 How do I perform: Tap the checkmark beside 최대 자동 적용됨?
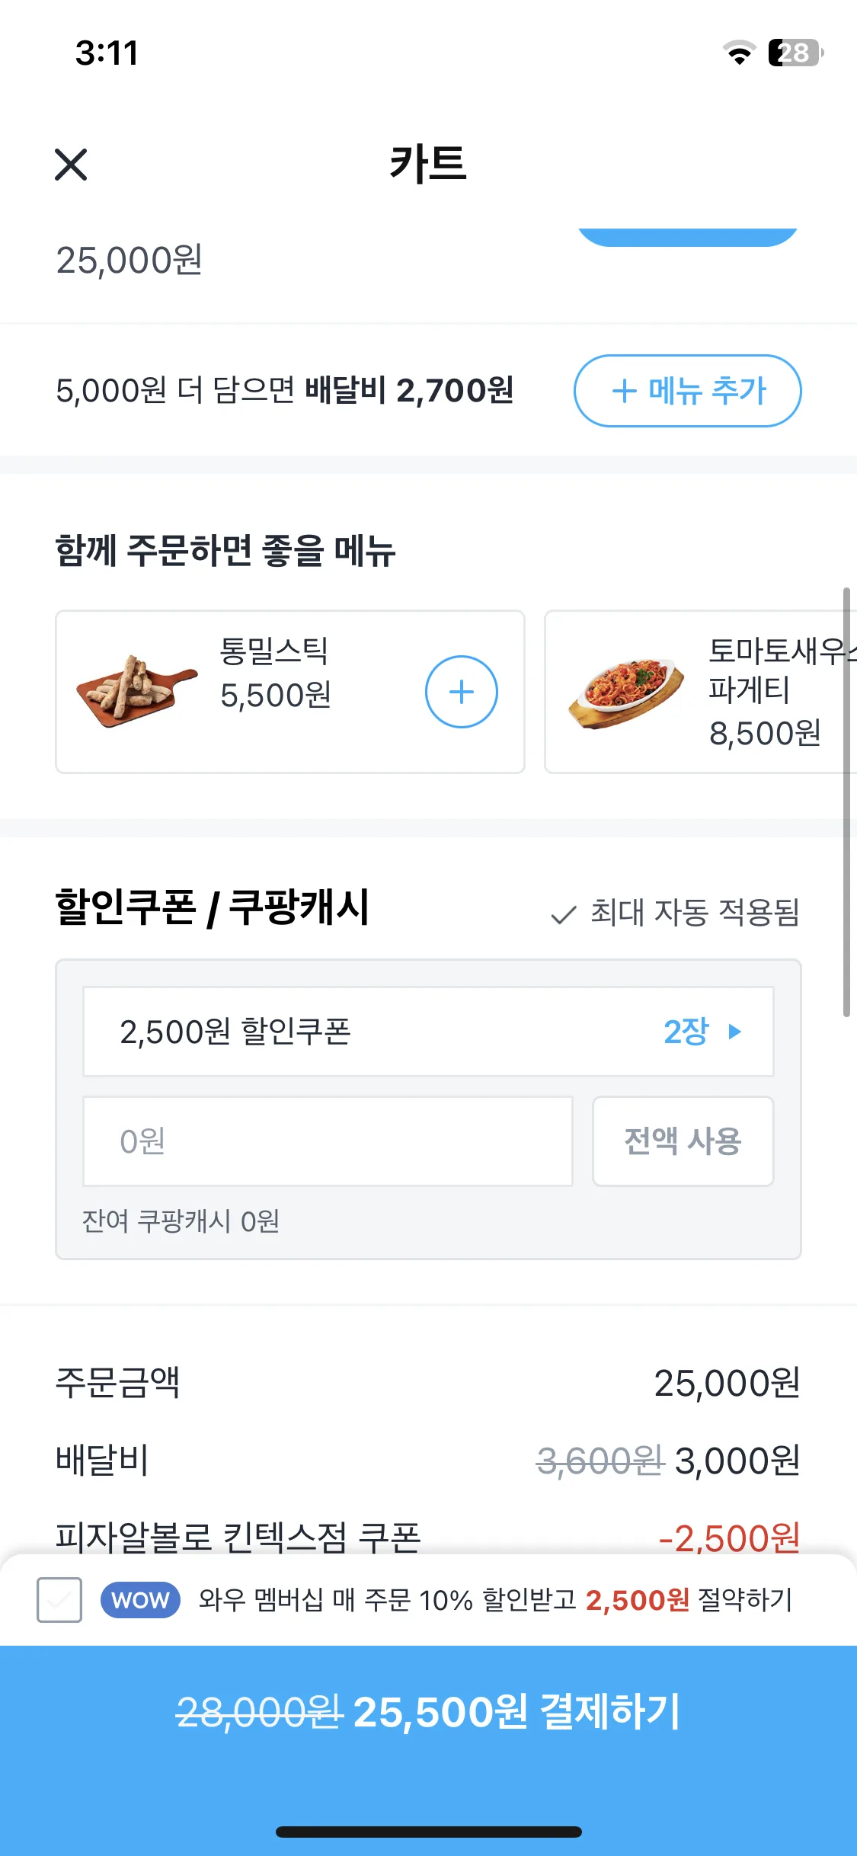tap(563, 914)
